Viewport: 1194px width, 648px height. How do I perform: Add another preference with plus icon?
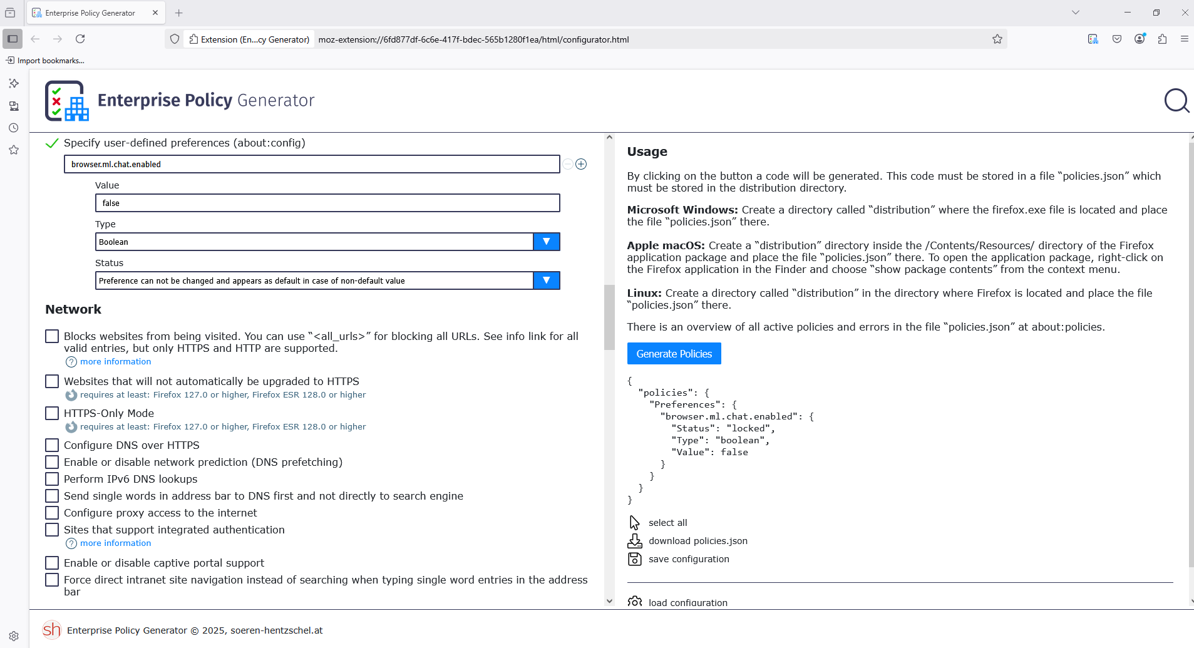(x=581, y=164)
